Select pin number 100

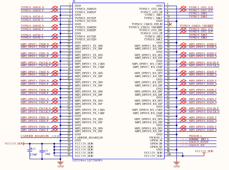click(x=169, y=155)
